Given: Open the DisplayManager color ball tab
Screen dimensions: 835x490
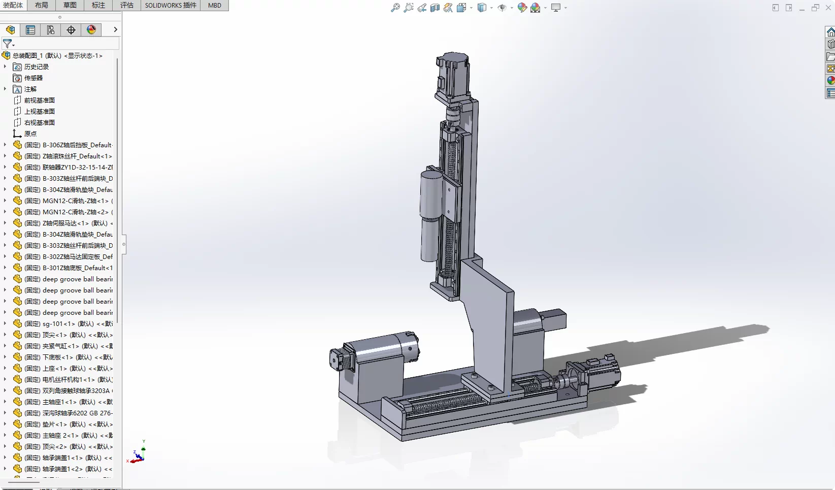Looking at the screenshot, I should (x=91, y=30).
